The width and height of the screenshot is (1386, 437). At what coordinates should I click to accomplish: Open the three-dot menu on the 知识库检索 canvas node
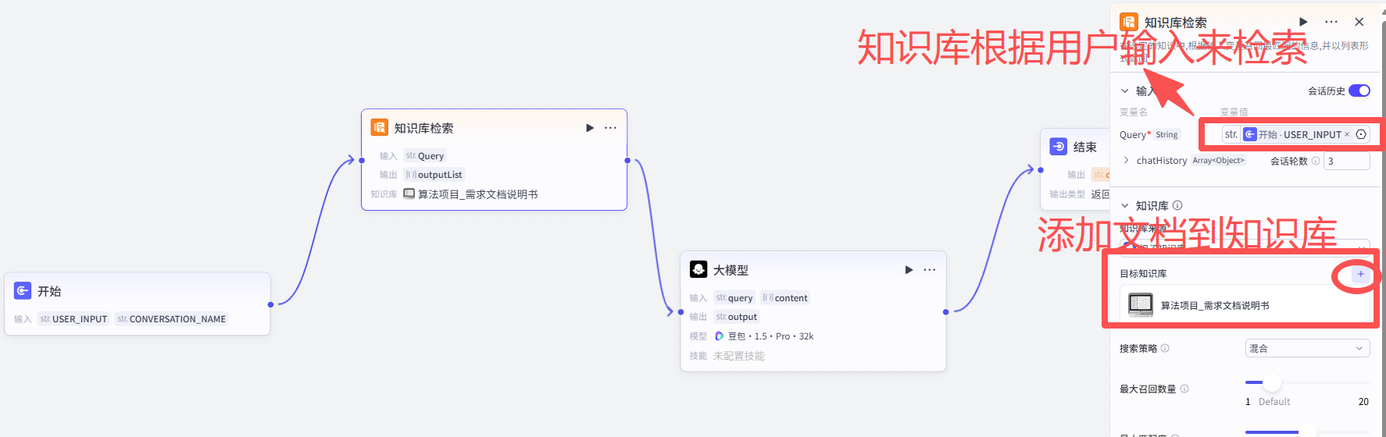611,128
